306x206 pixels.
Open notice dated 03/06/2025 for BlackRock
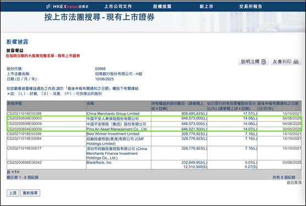(292, 162)
